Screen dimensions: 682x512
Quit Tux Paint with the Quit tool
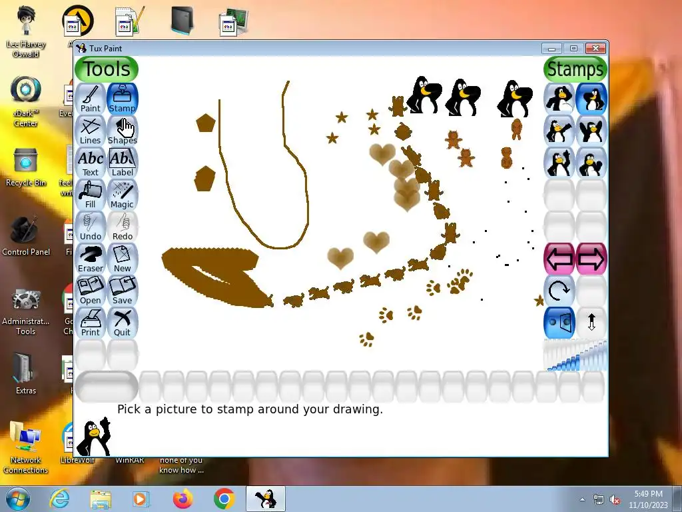(x=123, y=323)
